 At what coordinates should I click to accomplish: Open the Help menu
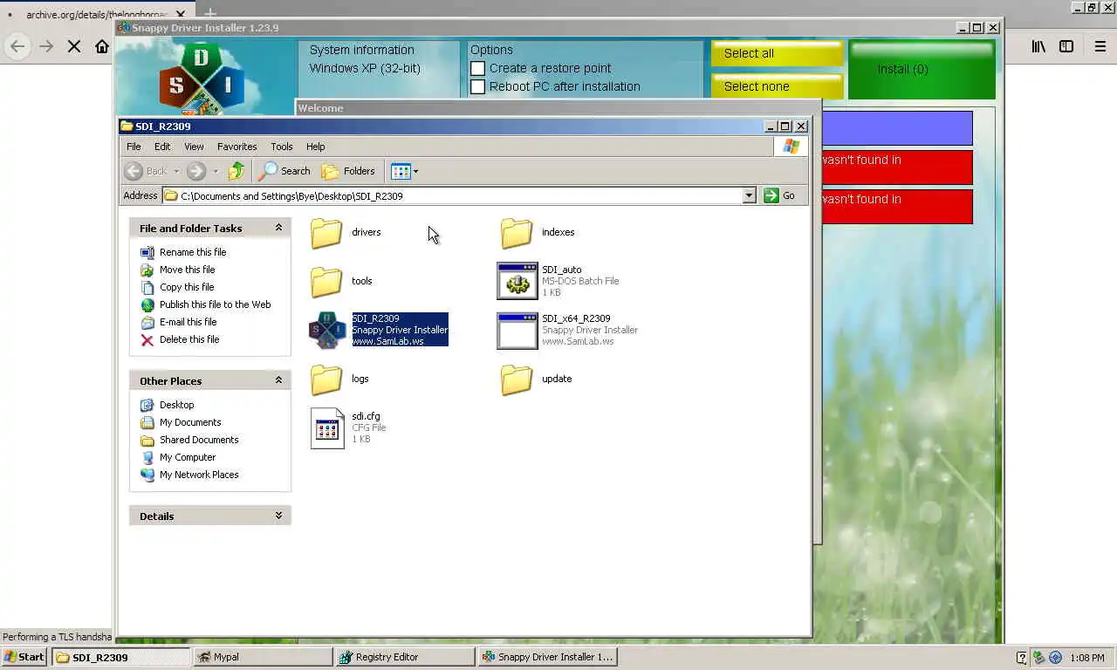pyautogui.click(x=315, y=147)
